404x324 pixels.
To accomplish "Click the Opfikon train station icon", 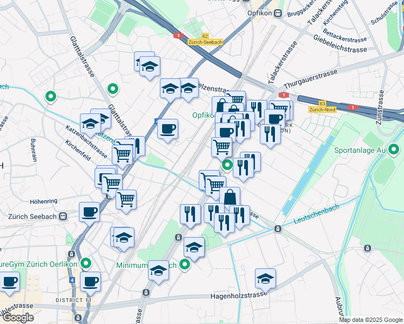I will 278,13.
